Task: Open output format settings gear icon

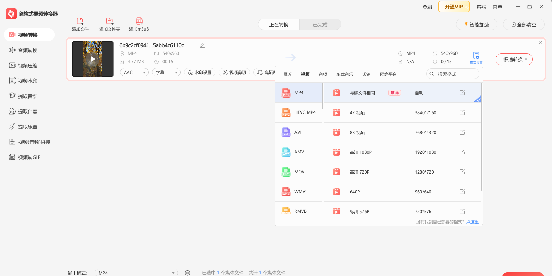Action: click(187, 273)
